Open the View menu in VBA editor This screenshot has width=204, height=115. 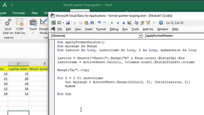pyautogui.click(x=78, y=29)
